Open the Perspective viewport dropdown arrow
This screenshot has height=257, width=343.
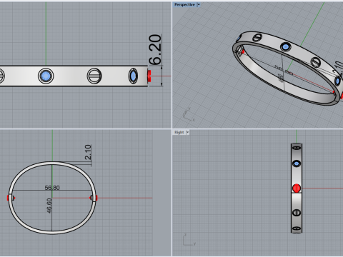point(199,4)
